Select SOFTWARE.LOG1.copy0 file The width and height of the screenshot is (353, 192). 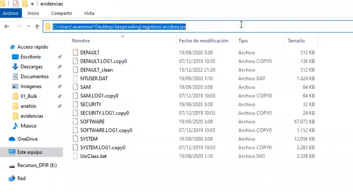[106, 130]
